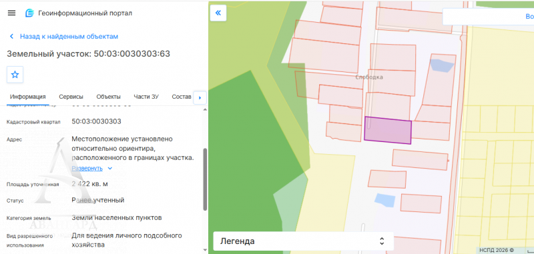
Task: Open the Части ЗУ tab
Action: 146,97
